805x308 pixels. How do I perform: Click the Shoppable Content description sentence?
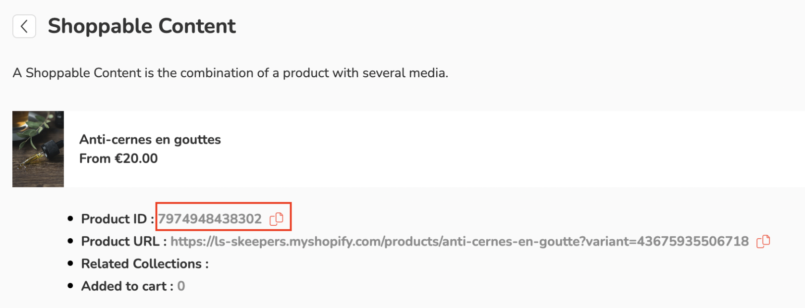[230, 73]
